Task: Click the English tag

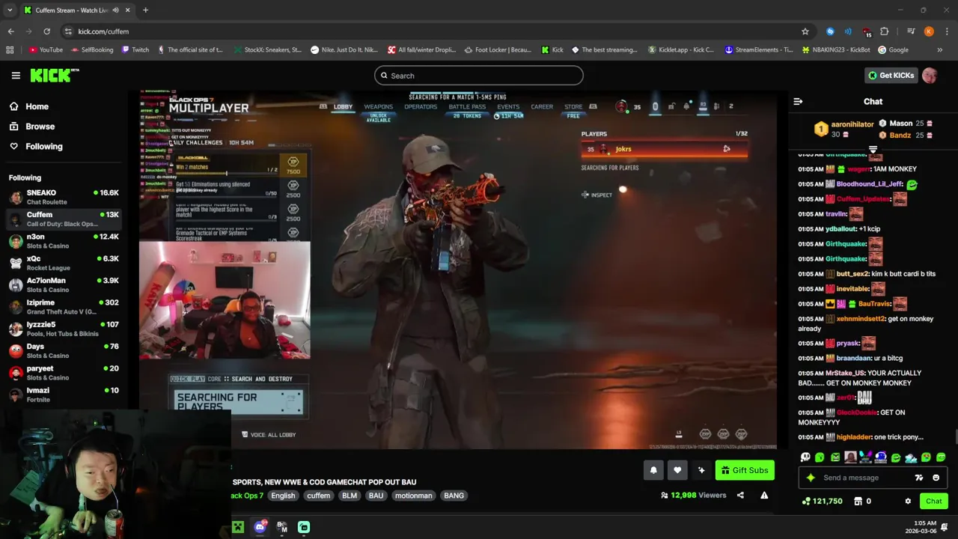Action: point(283,496)
